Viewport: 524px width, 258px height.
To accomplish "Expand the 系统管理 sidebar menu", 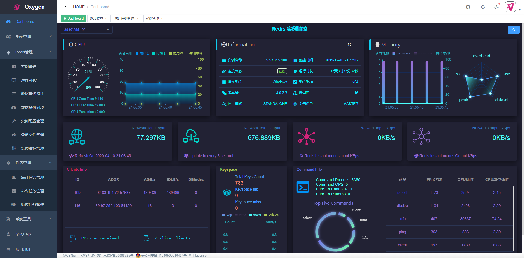I will (29, 37).
